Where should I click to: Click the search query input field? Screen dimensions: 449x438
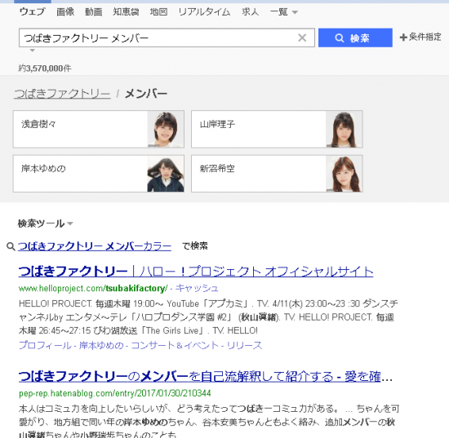pyautogui.click(x=158, y=38)
